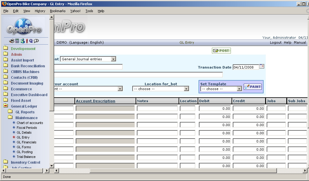Open the calculator icon in sidebar
This screenshot has height=181, width=309.
click(x=17, y=41)
